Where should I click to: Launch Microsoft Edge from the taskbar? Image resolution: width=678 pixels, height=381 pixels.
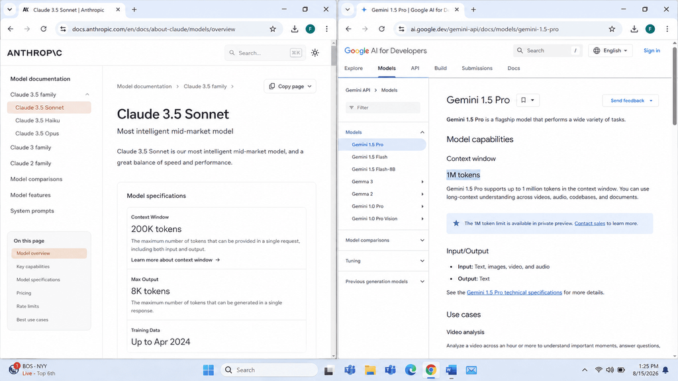click(x=411, y=370)
